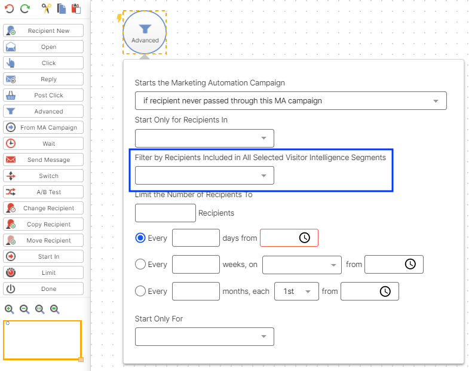Screen dimensions: 475x371
Task: Click the fourth magnifier zoom icon
Action: click(x=55, y=309)
